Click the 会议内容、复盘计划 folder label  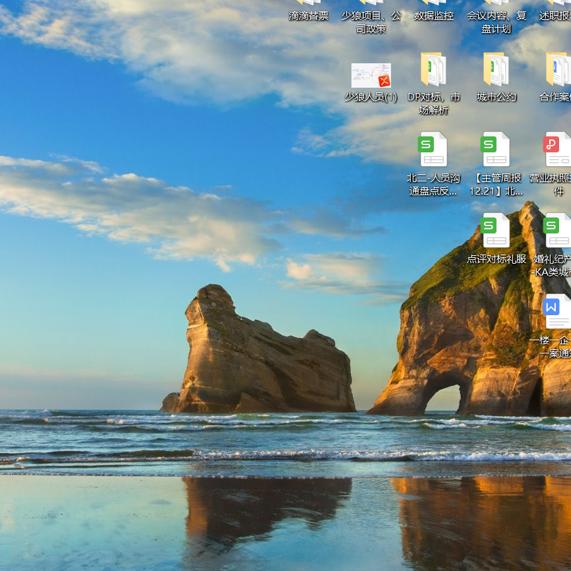pyautogui.click(x=496, y=22)
